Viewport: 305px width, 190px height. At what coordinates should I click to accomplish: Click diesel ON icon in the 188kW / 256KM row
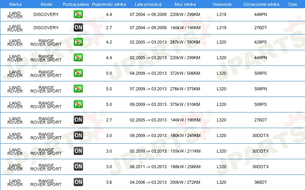coord(78,166)
